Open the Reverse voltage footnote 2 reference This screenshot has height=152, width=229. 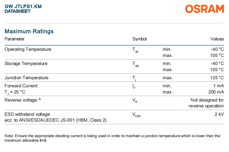coord(39,99)
